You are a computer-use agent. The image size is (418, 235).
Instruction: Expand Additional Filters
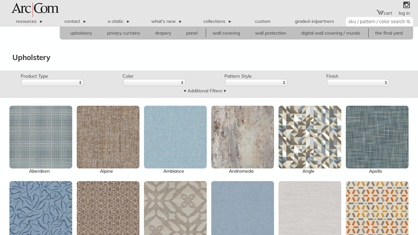click(205, 91)
